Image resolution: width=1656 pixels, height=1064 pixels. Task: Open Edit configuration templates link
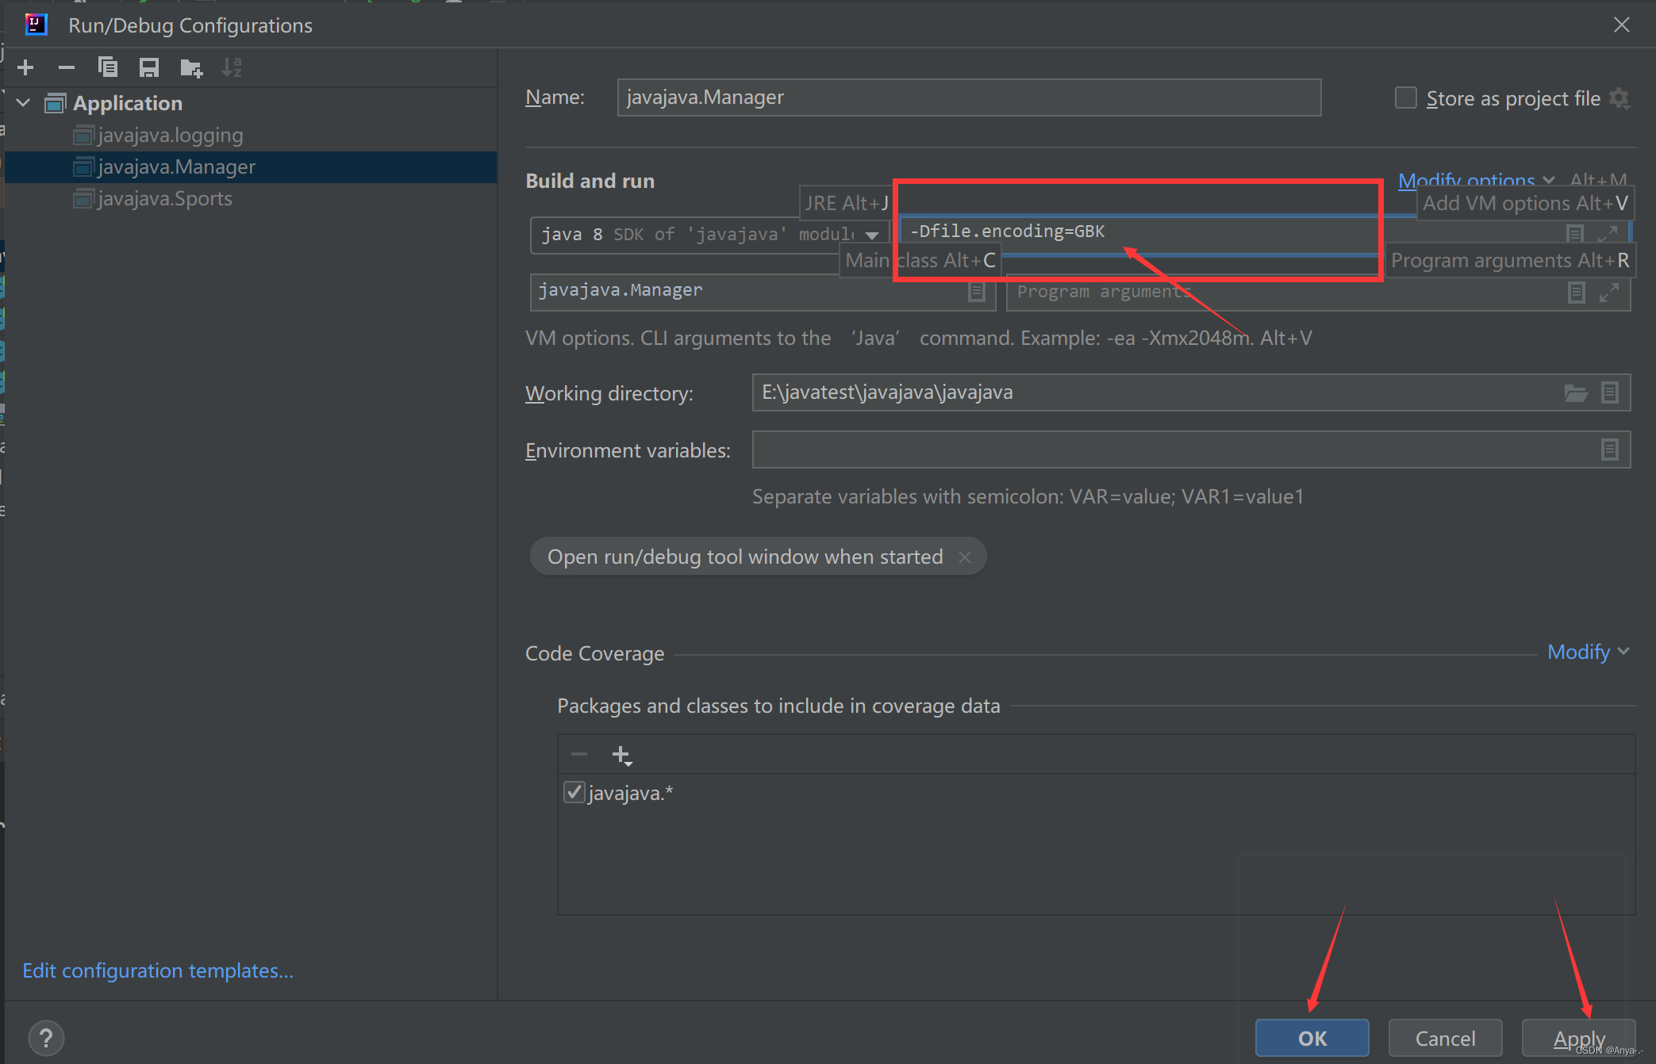coord(157,970)
